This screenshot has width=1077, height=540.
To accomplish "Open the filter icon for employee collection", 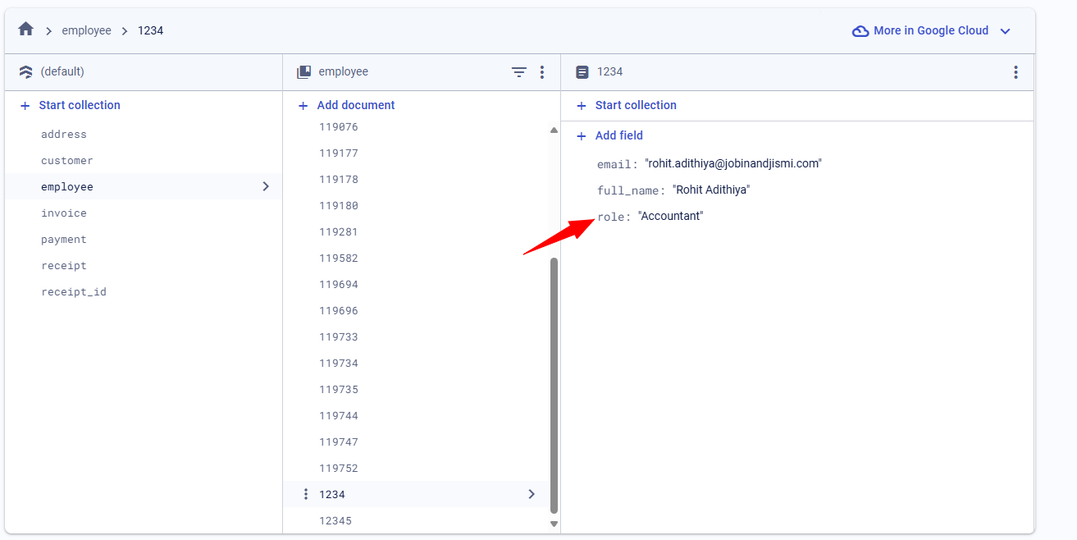I will point(519,72).
